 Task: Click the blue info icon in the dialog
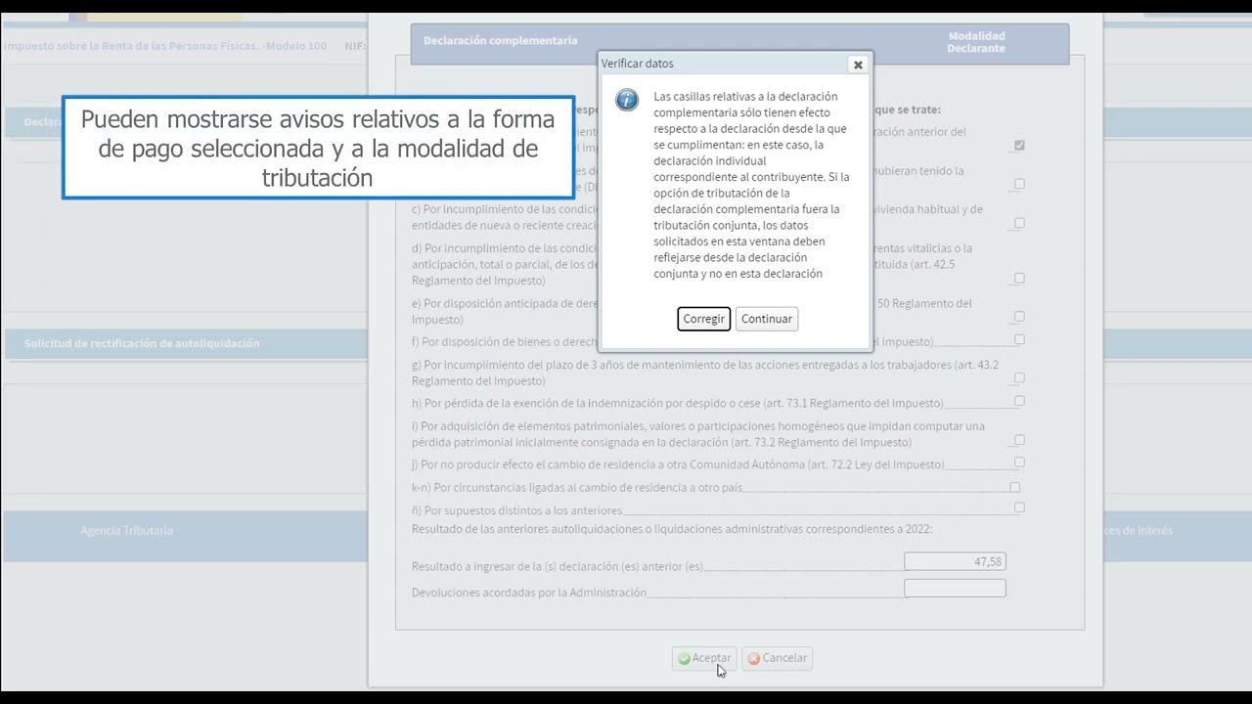tap(626, 100)
